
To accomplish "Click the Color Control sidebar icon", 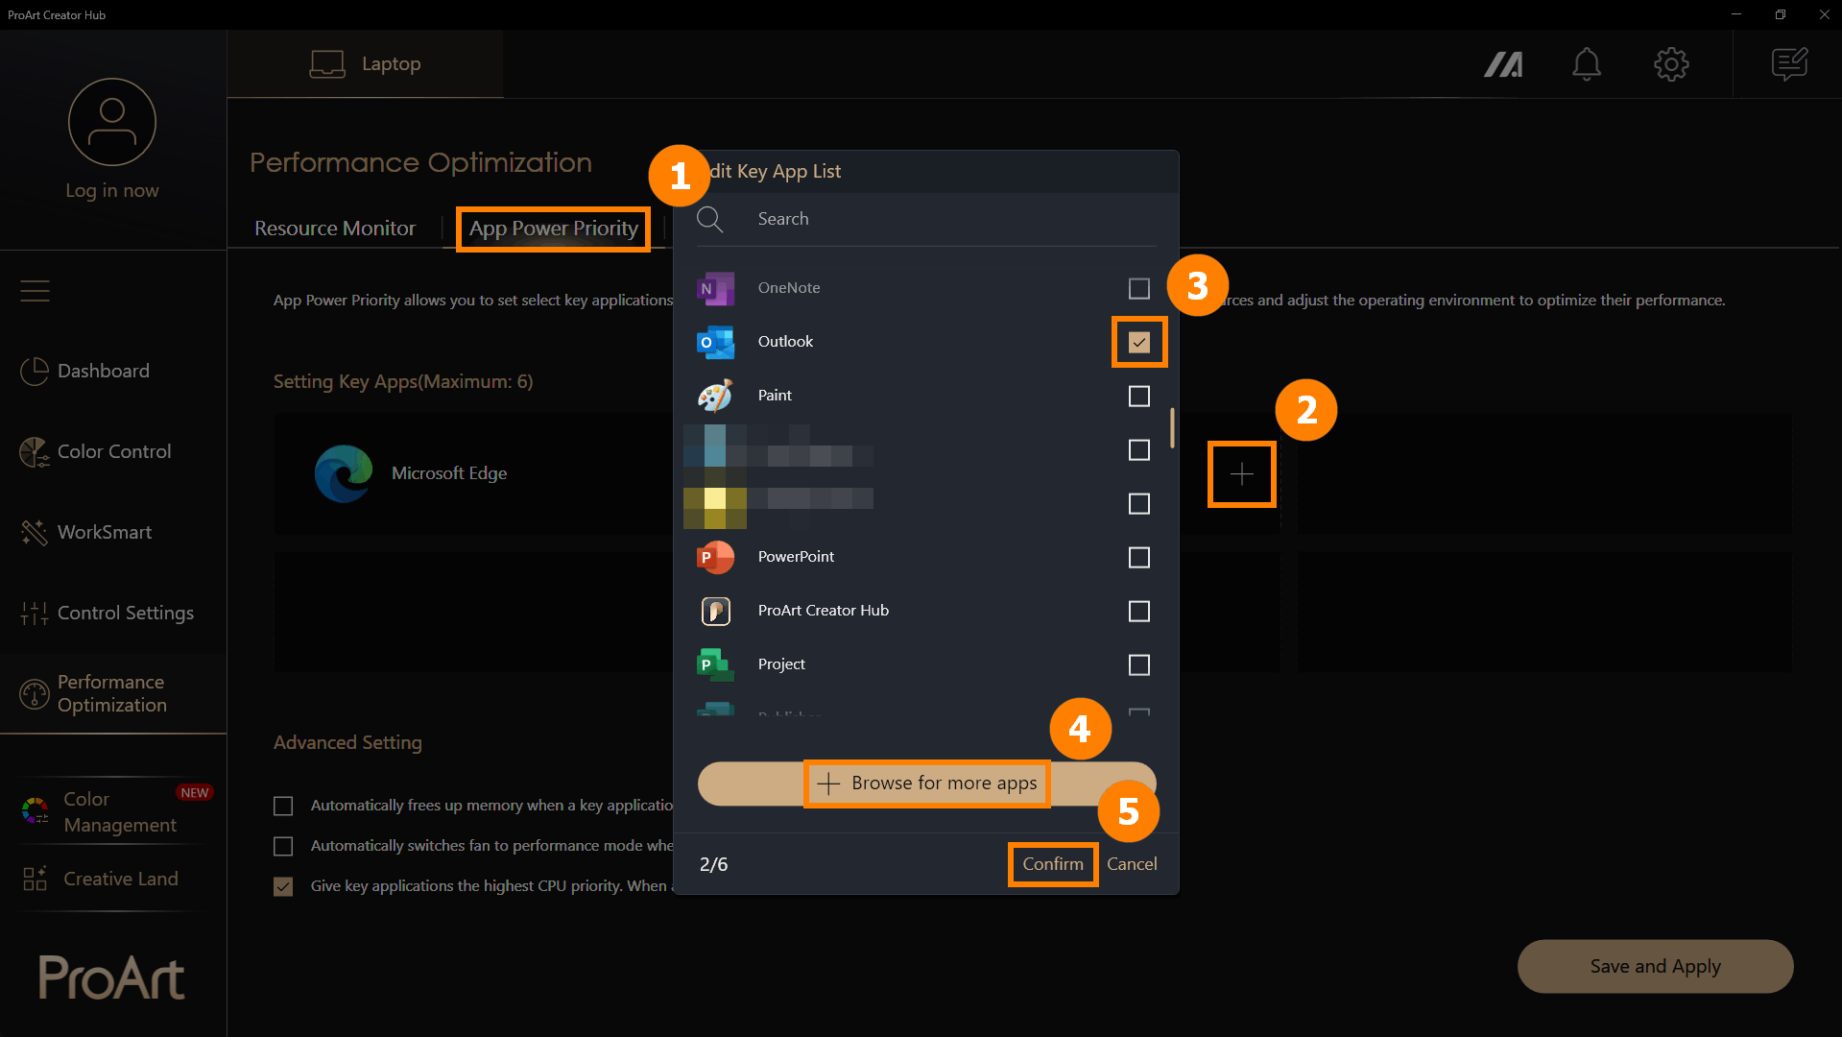I will tap(35, 451).
